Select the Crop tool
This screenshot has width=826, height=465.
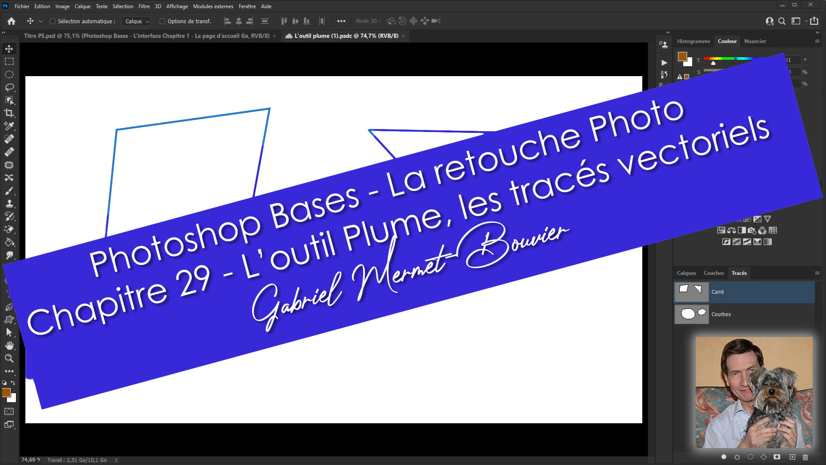coord(9,113)
